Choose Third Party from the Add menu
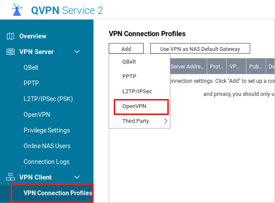Image resolution: width=275 pixels, height=203 pixels. tap(140, 121)
